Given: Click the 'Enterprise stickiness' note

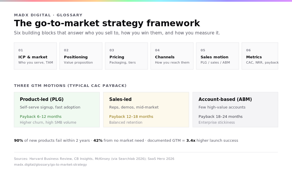Looking at the screenshot, I should pyautogui.click(x=217, y=123).
